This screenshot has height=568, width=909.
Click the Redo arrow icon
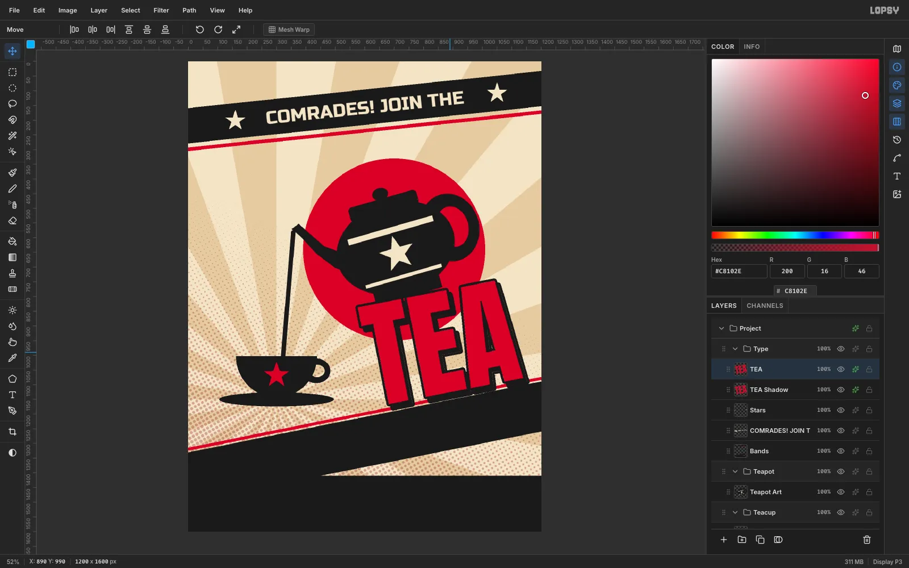(x=218, y=30)
